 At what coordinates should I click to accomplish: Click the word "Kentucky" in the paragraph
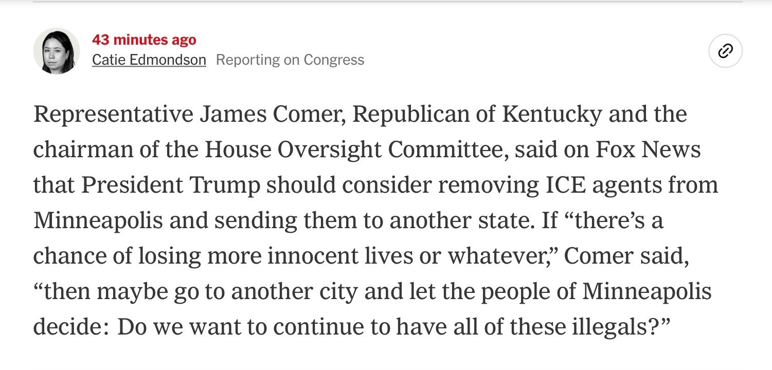[551, 115]
